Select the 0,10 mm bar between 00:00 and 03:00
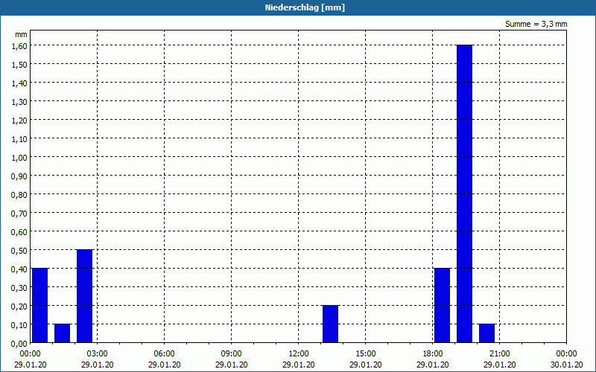596x372 pixels. click(63, 333)
